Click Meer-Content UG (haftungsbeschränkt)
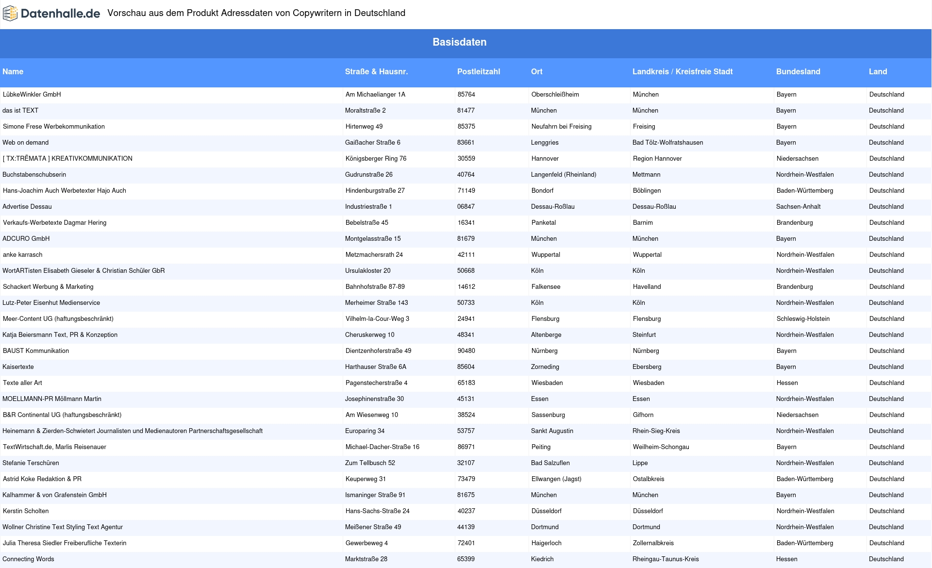The width and height of the screenshot is (932, 568). [x=58, y=319]
